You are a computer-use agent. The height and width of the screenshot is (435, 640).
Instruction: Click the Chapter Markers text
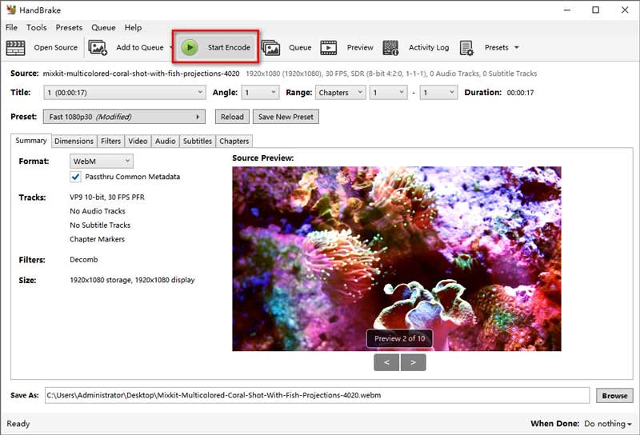[x=97, y=239]
